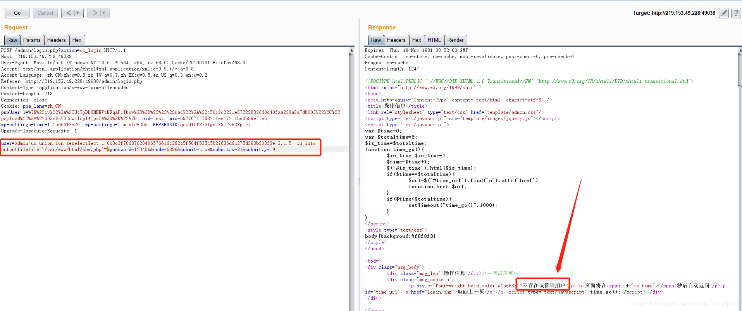Click the Expires header in response
This screenshot has height=311, width=742.
click(416, 50)
